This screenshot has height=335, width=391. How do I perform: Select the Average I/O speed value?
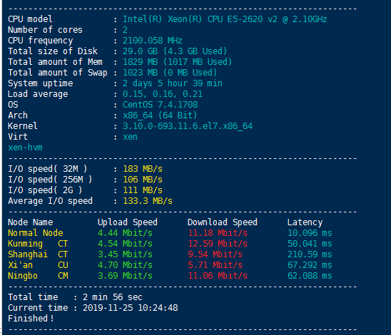click(148, 201)
